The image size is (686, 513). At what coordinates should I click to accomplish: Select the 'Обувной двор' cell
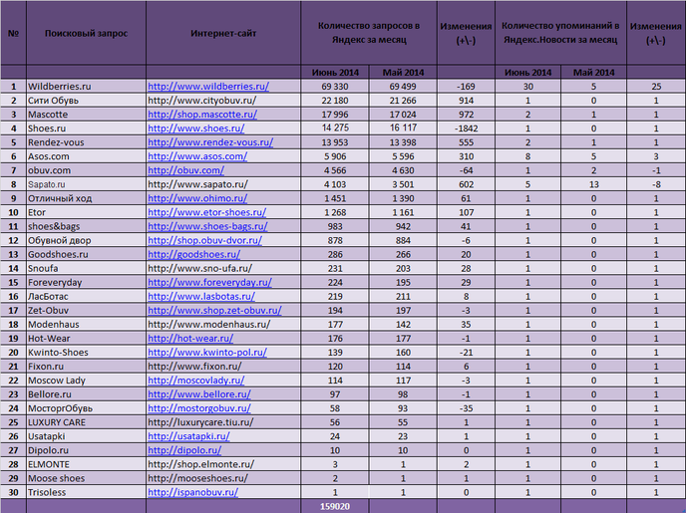point(86,240)
